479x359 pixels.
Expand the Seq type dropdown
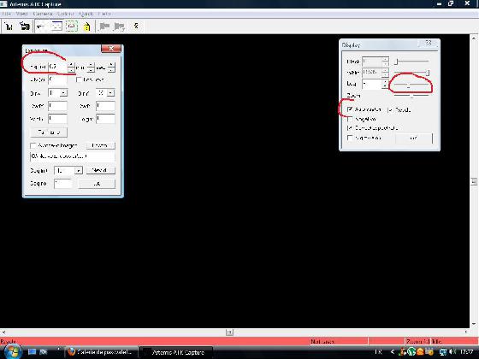79,170
